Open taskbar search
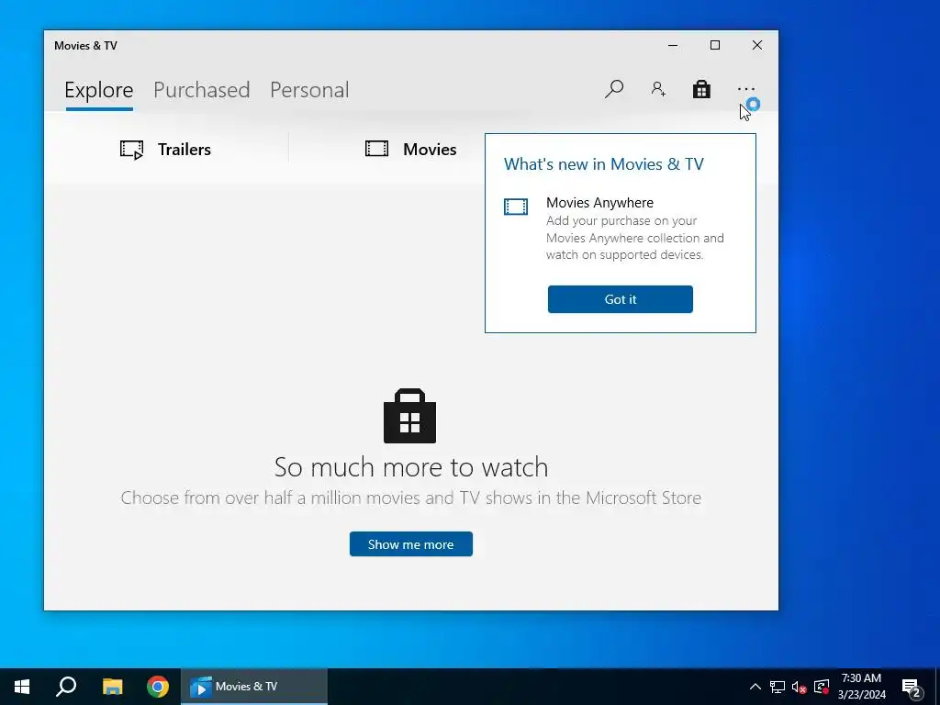 (66, 687)
